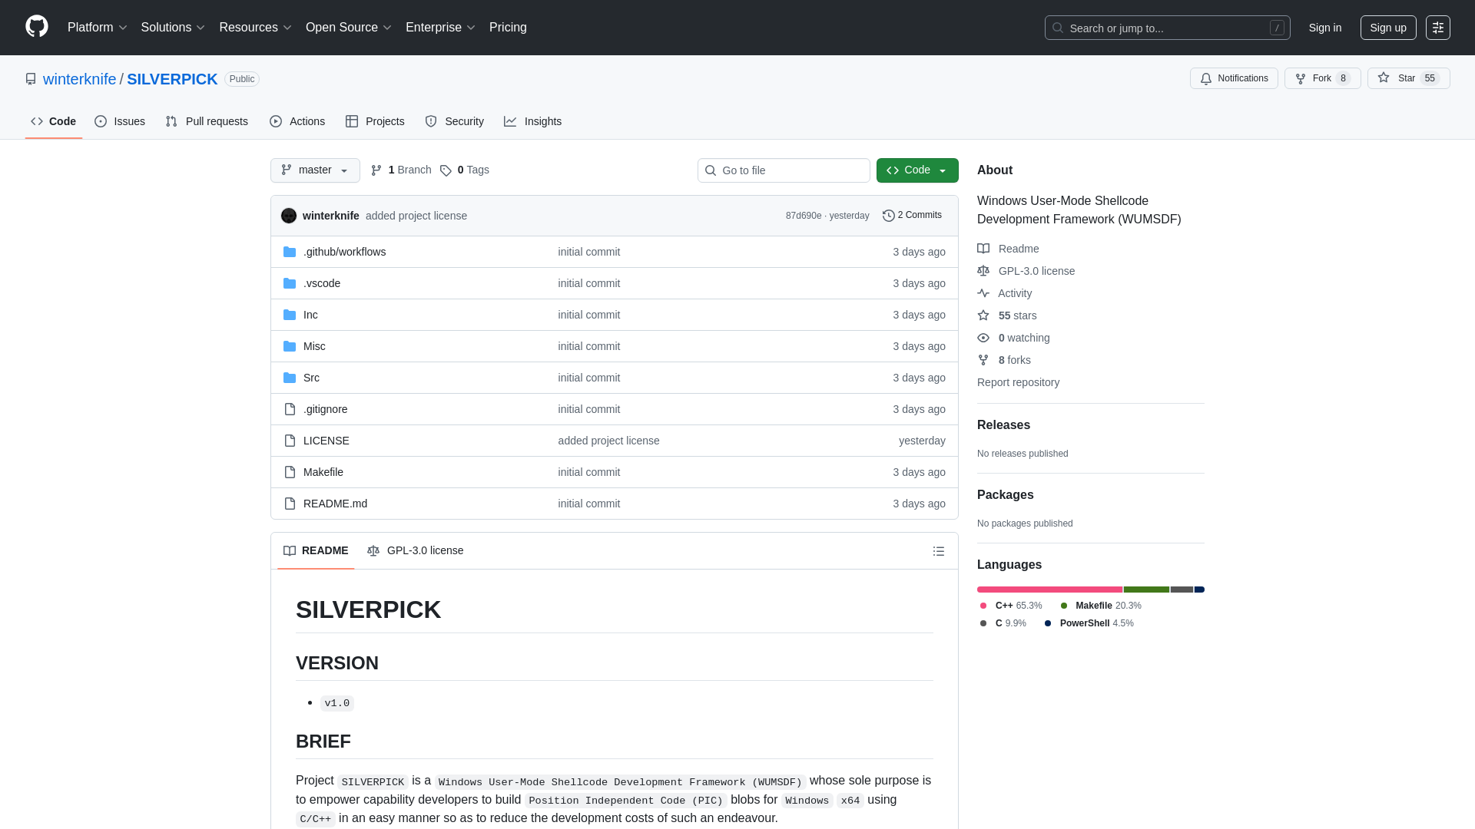Image resolution: width=1475 pixels, height=829 pixels.
Task: Click inside the Go to file field
Action: [784, 170]
